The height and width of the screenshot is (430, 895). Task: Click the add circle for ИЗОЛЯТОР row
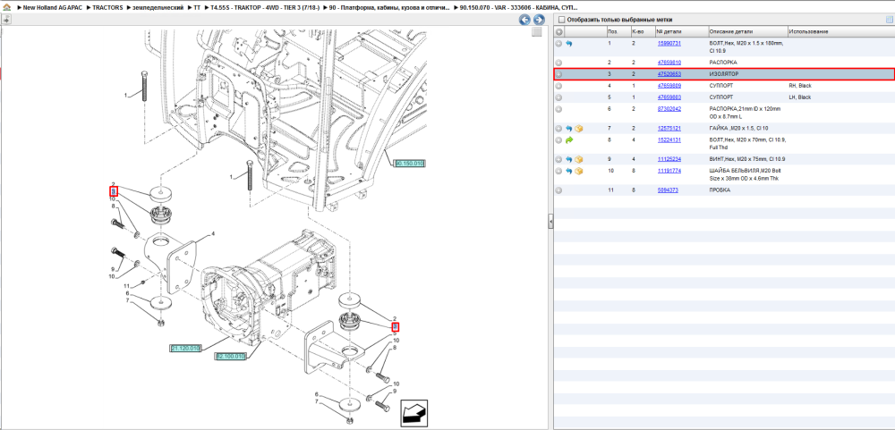(559, 75)
